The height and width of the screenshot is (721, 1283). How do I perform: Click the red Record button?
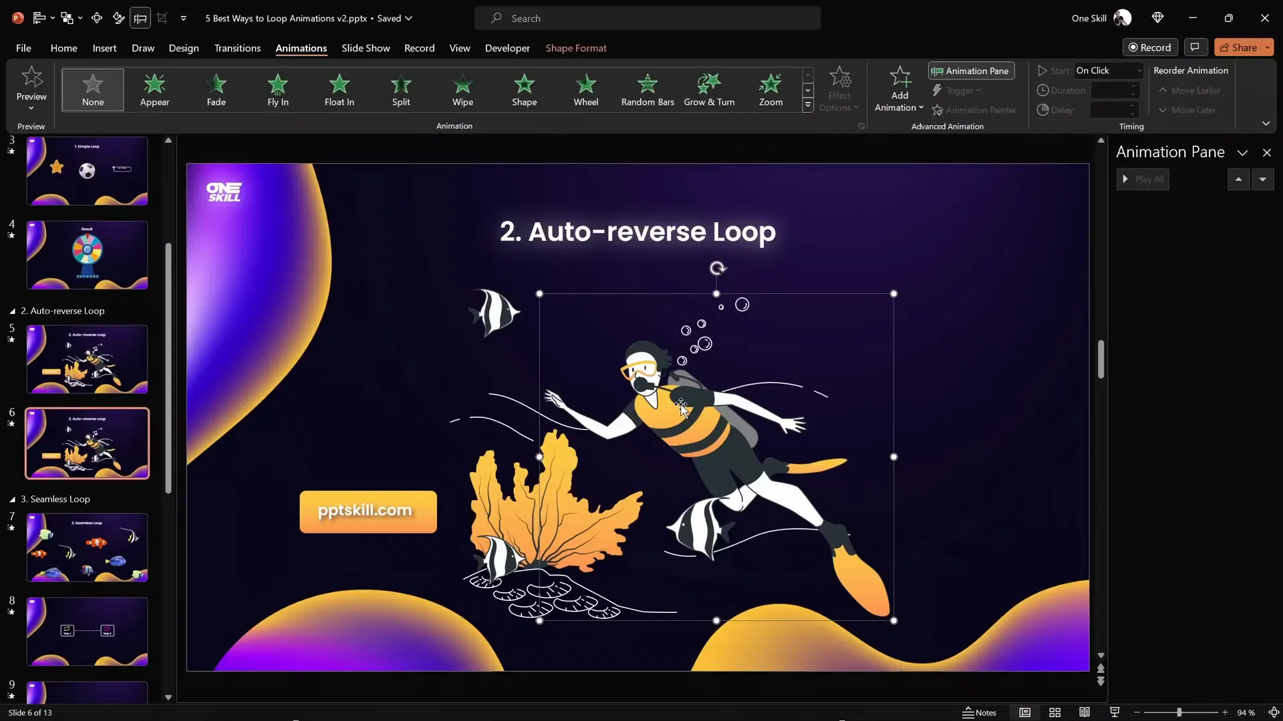pyautogui.click(x=1149, y=47)
